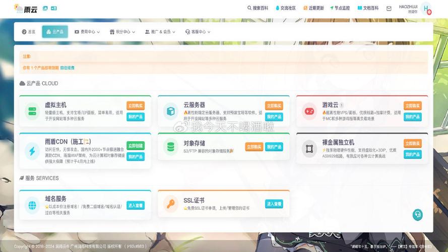The height and width of the screenshot is (252, 448).
Task: Click the 雨盾CDN lightning bolt icon
Action: pos(32,151)
